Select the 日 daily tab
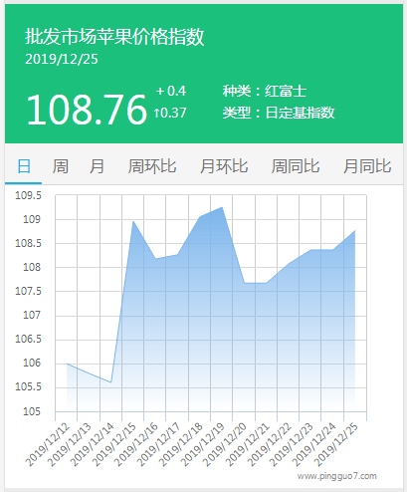The height and width of the screenshot is (492, 407). [x=24, y=166]
